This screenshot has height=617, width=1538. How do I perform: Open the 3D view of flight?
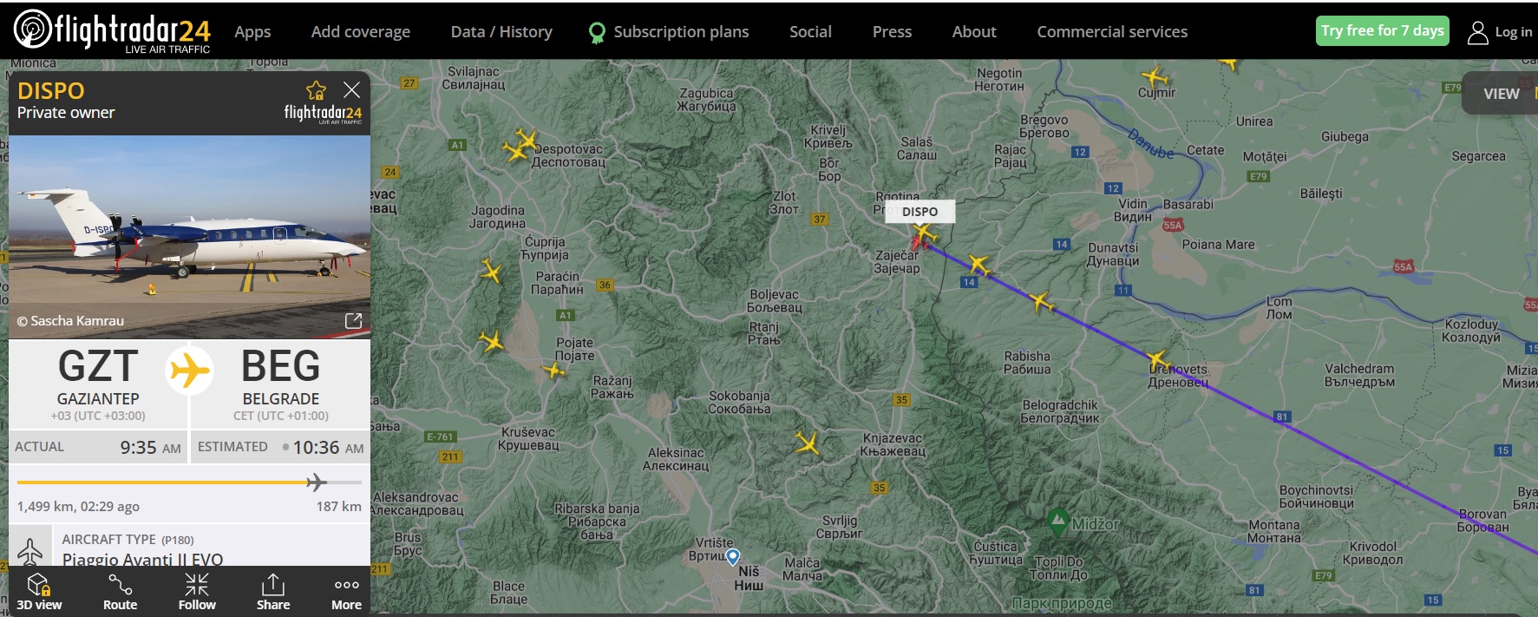click(x=39, y=592)
